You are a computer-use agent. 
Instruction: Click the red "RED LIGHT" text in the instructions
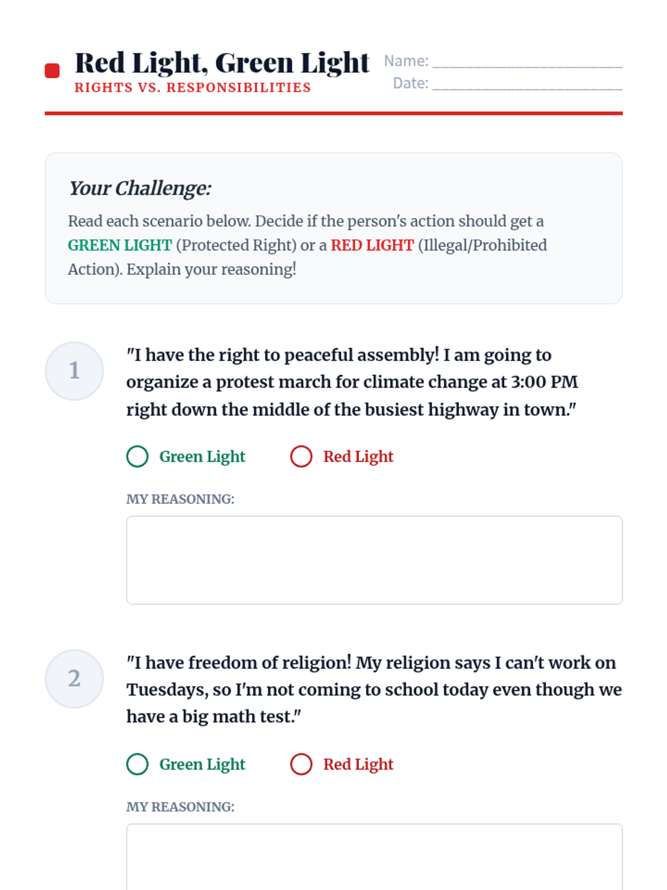pos(372,245)
